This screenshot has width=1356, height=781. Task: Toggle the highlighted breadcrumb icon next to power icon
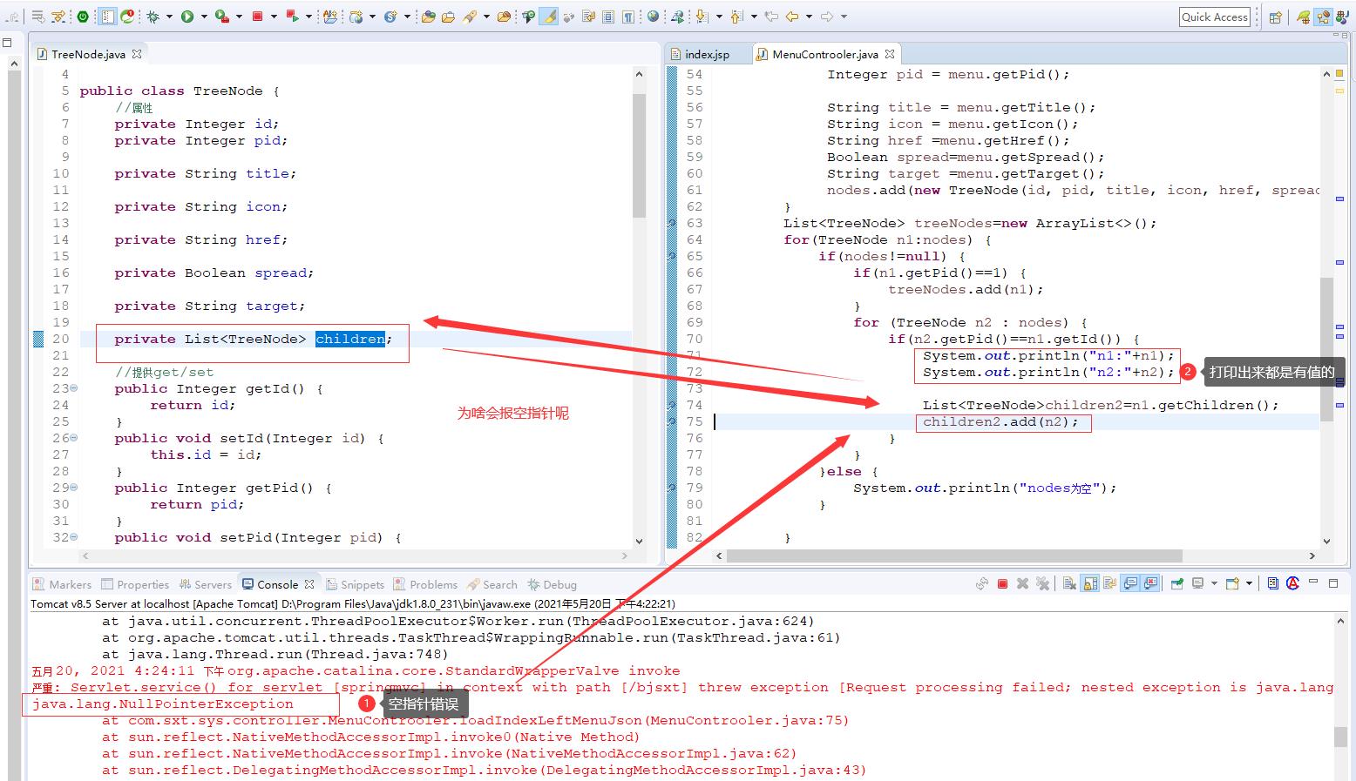click(107, 16)
